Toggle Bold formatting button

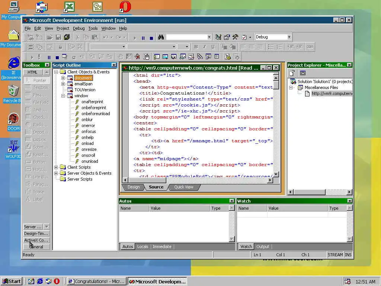pos(196,47)
